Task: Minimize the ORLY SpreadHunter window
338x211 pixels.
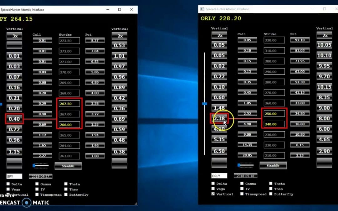Action: click(x=313, y=9)
